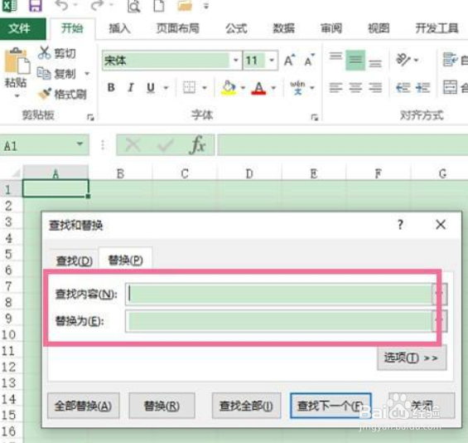Image resolution: width=468 pixels, height=443 pixels.
Task: Open the Name Box dropdown arrow
Action: coord(80,144)
